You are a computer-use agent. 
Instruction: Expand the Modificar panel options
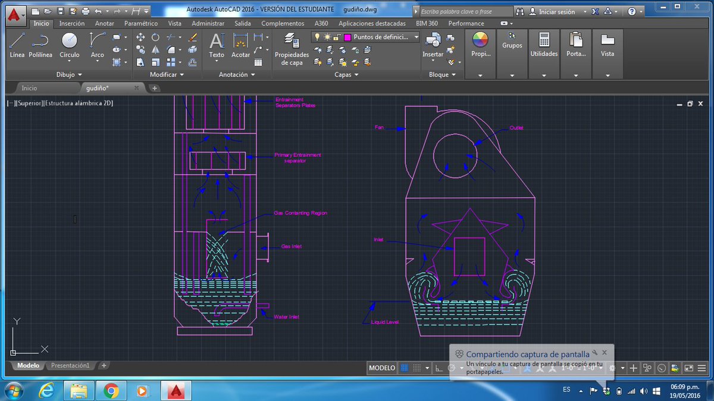click(x=167, y=75)
